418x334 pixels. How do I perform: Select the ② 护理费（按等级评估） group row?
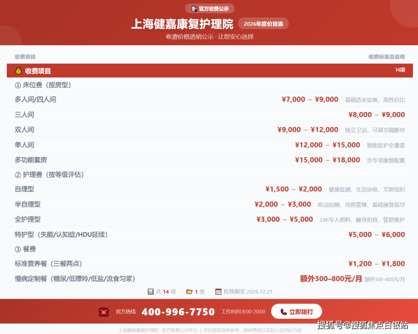[210, 174]
